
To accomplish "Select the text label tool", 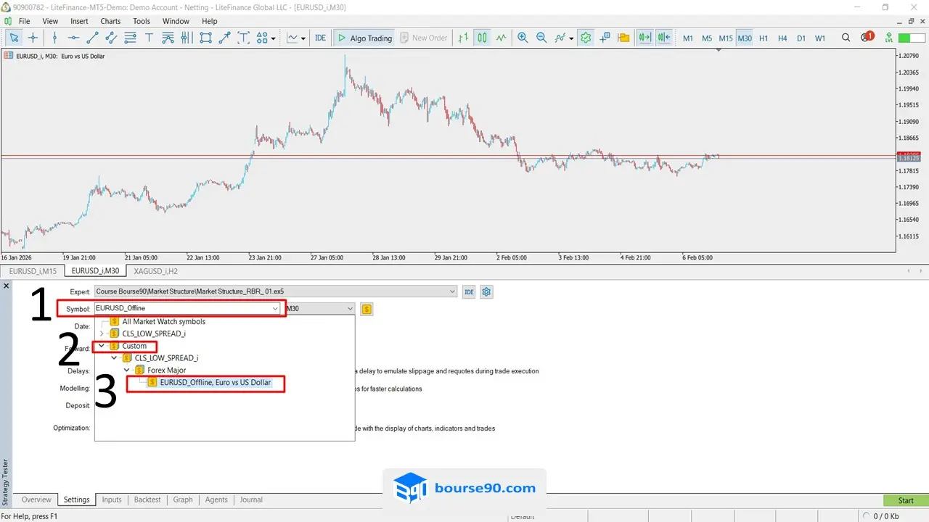I will click(243, 38).
